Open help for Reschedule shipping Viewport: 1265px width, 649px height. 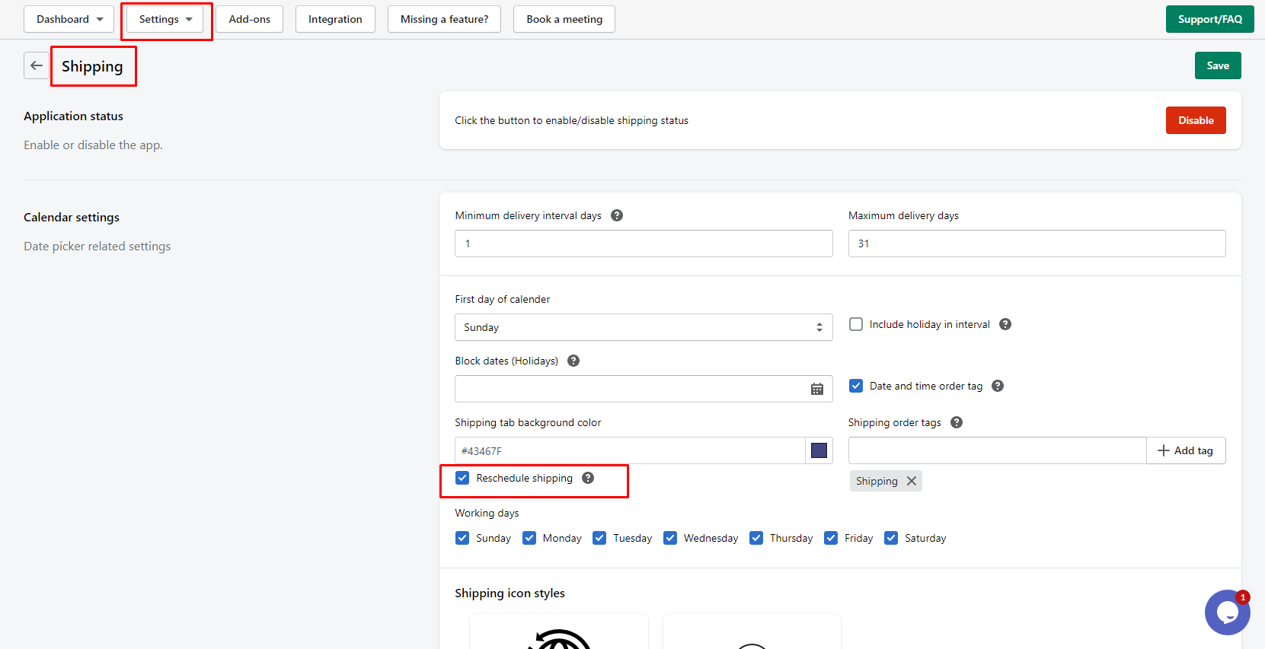tap(588, 478)
